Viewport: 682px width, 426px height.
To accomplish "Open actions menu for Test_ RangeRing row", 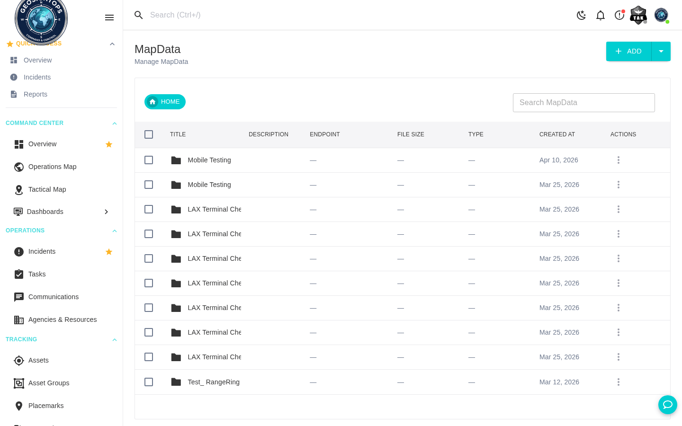I will coord(619,382).
